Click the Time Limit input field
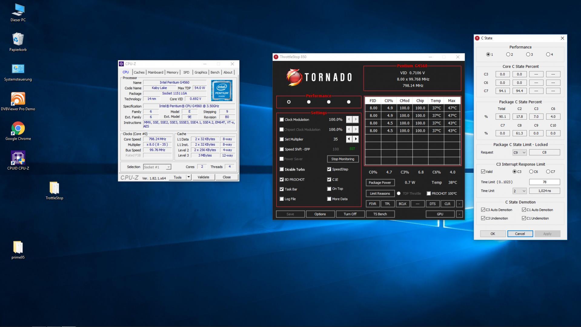 (x=544, y=182)
